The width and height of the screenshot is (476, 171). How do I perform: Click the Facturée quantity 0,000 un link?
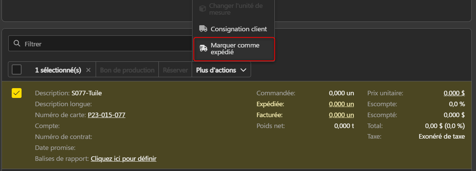(341, 115)
